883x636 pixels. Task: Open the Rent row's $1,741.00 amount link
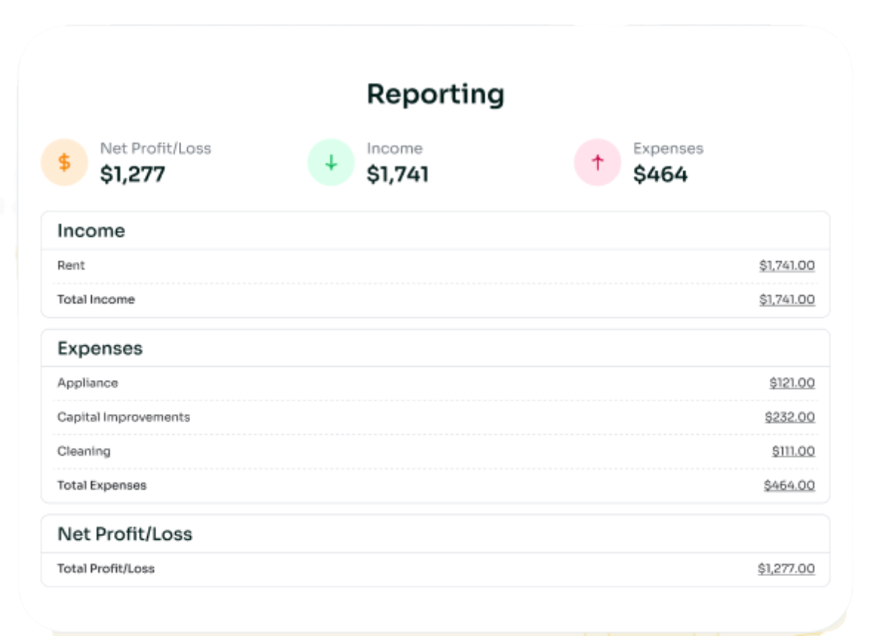pos(787,265)
